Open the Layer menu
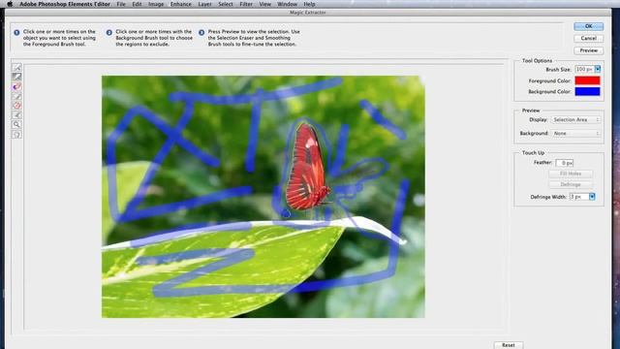This screenshot has height=349, width=620. point(204,4)
